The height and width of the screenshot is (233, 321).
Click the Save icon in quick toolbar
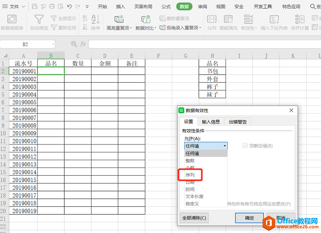pos(34,6)
